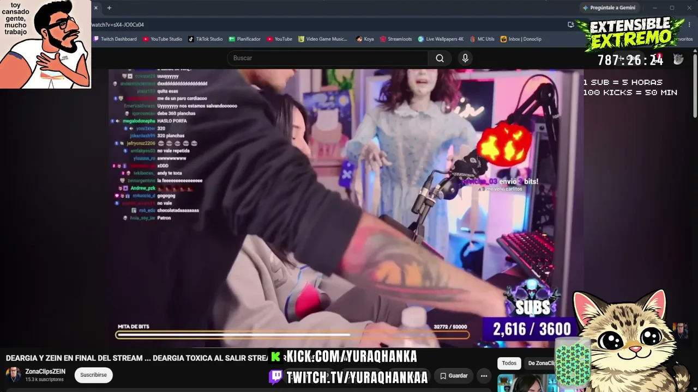This screenshot has width=698, height=392.
Task: Click the cast icon in the address bar
Action: click(570, 24)
